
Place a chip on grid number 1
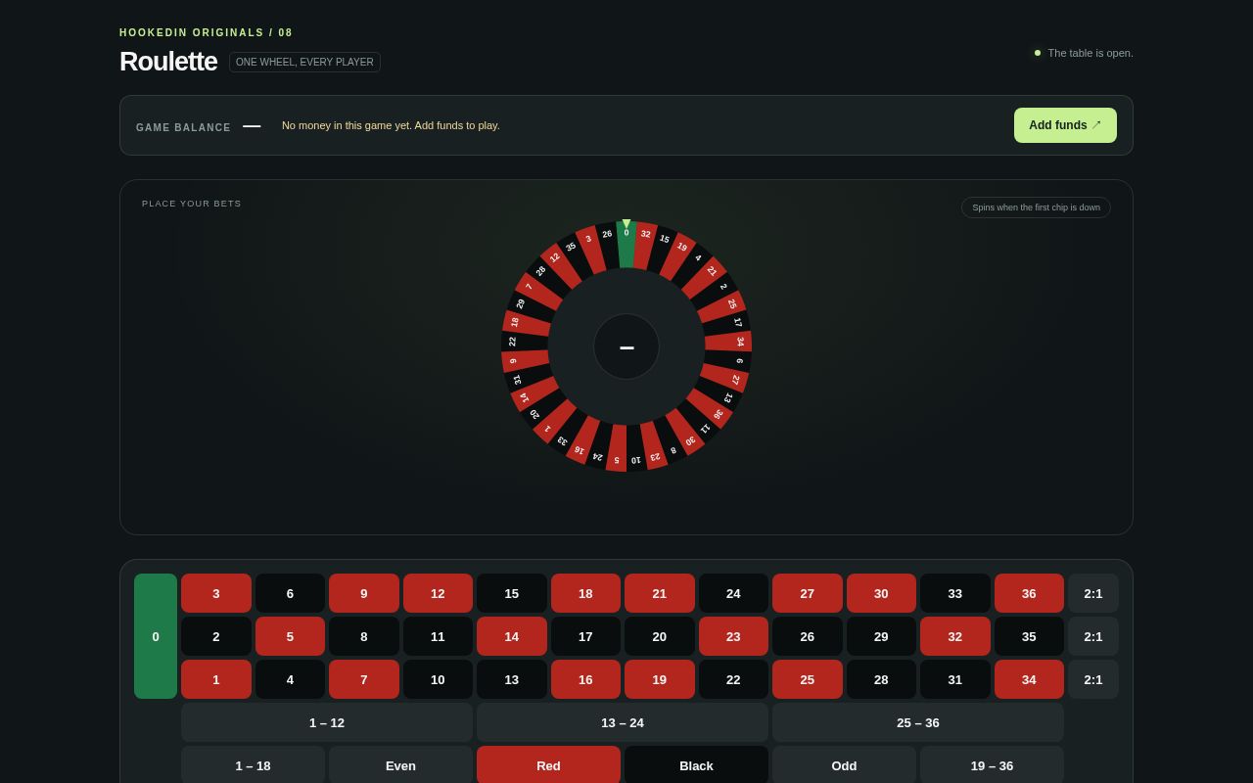click(216, 679)
